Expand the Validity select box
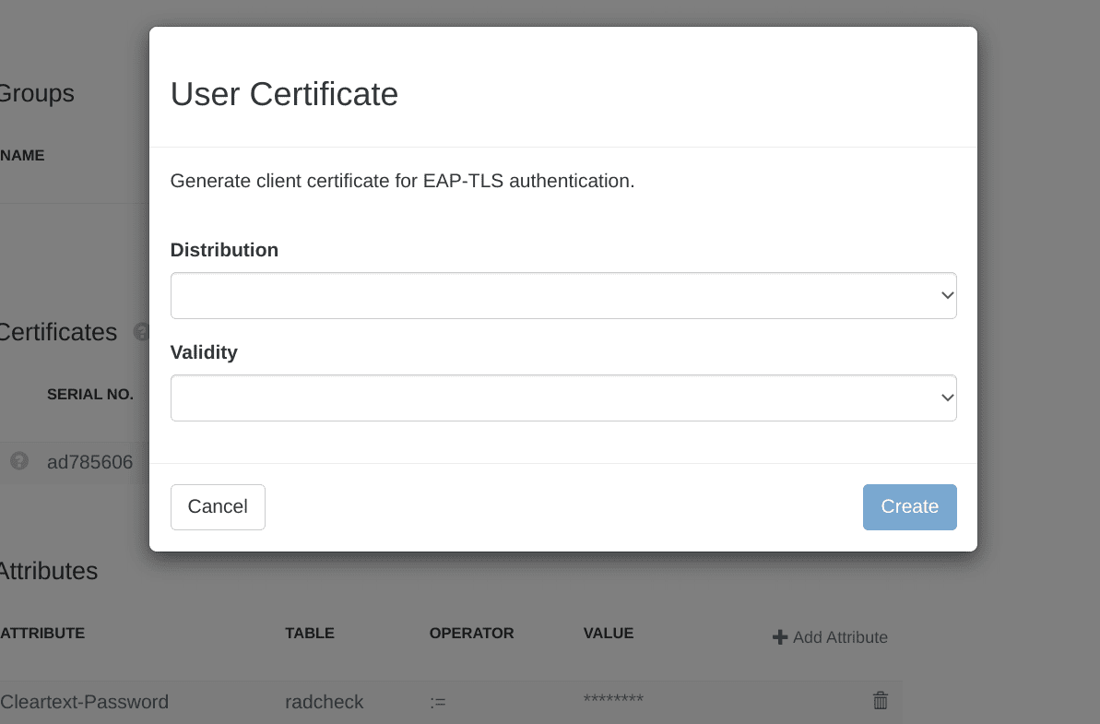 coord(563,398)
